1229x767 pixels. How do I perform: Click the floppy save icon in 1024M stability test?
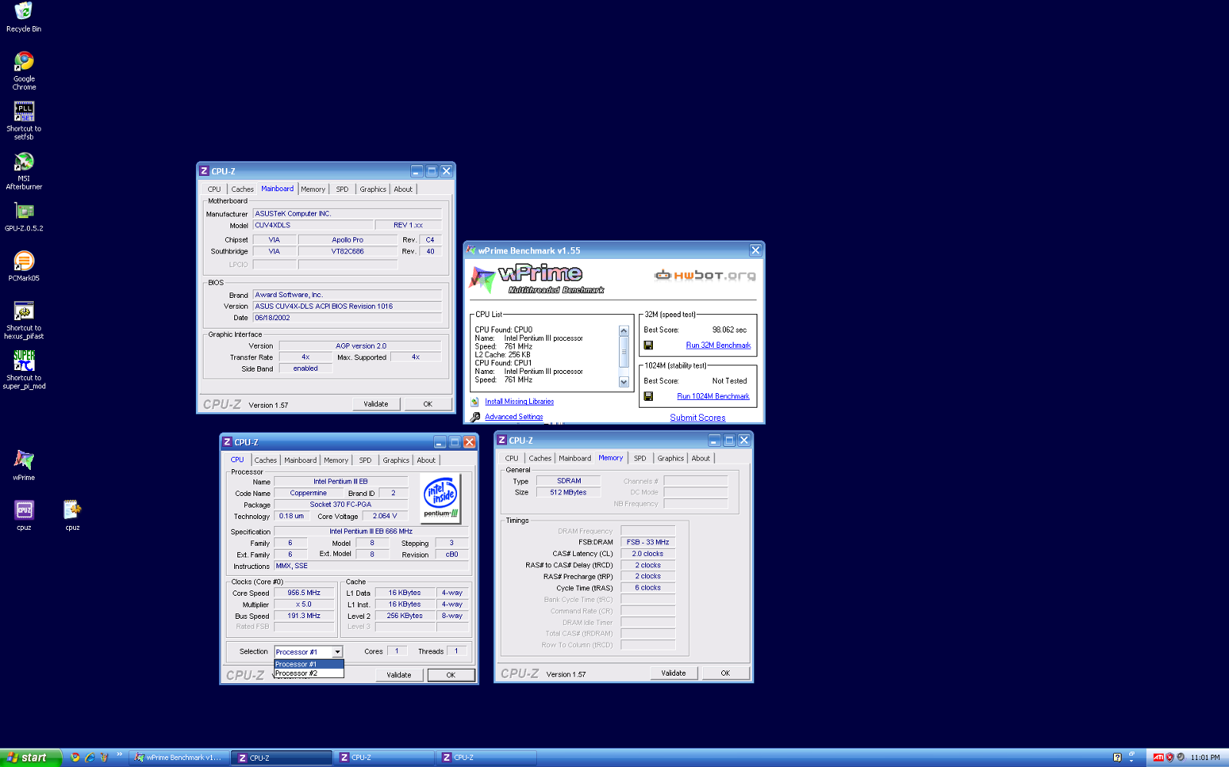(x=648, y=396)
